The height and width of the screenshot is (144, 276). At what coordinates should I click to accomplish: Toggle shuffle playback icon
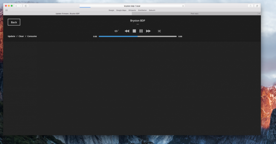[x=159, y=31]
